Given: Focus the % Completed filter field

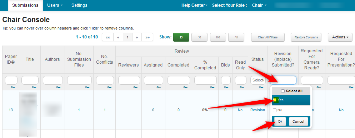Looking at the screenshot, I should point(205,80).
